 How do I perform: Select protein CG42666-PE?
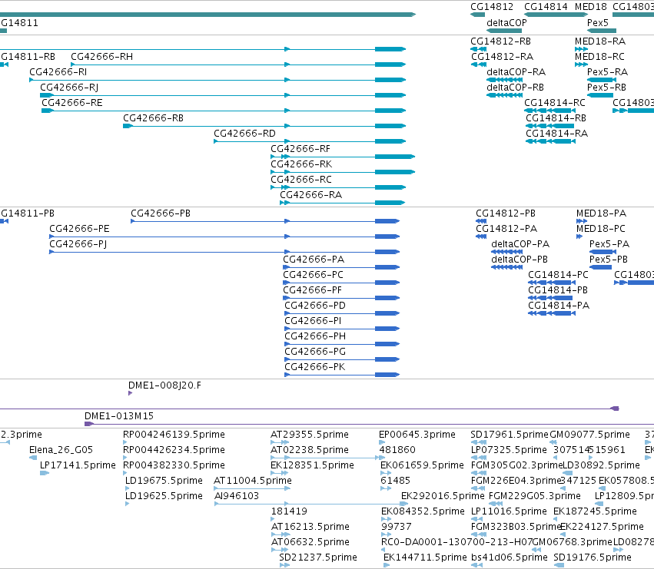click(79, 229)
